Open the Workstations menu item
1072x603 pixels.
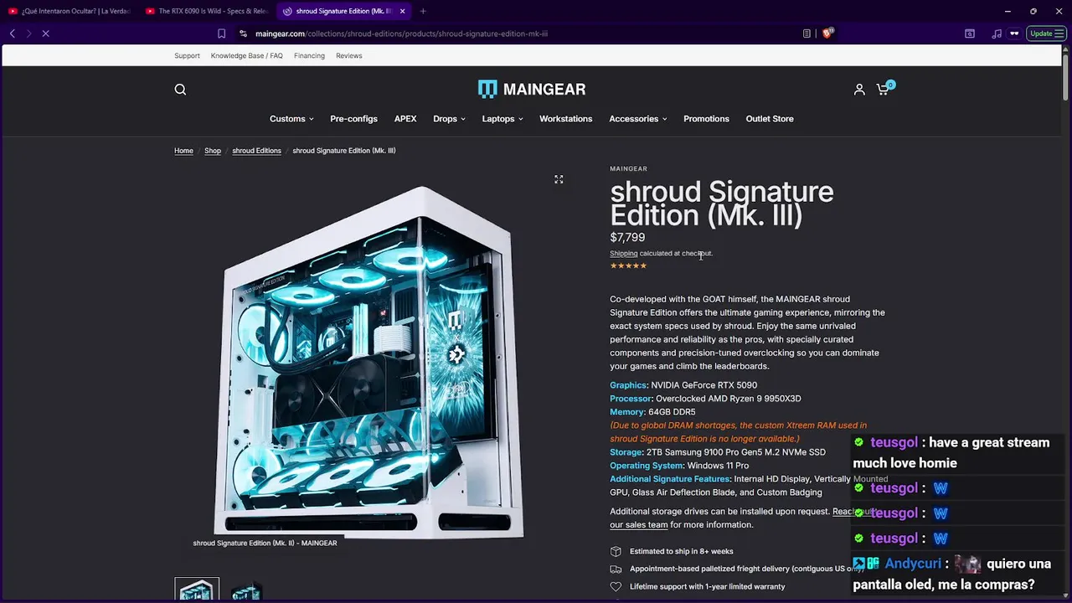[565, 119]
